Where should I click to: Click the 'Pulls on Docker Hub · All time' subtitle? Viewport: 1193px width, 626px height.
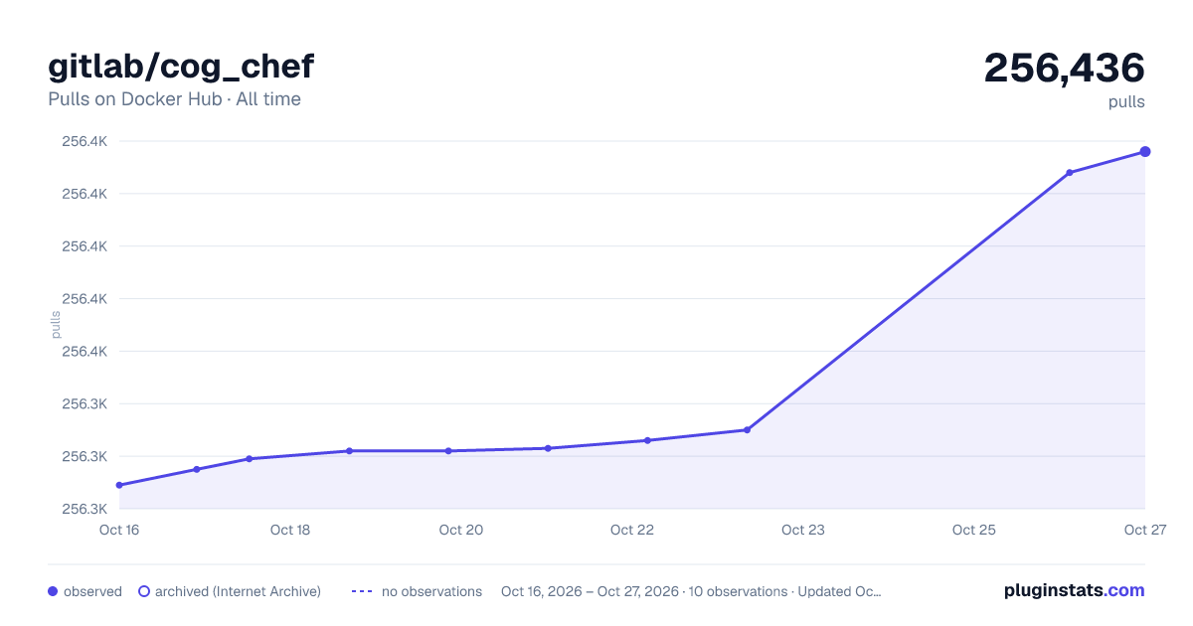(174, 99)
